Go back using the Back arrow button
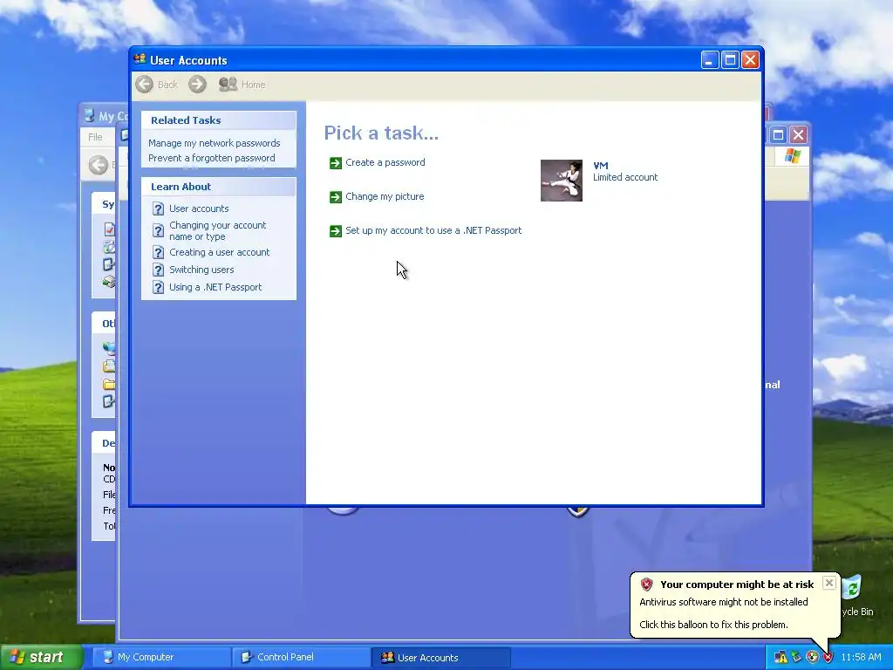Image resolution: width=893 pixels, height=670 pixels. [x=144, y=85]
